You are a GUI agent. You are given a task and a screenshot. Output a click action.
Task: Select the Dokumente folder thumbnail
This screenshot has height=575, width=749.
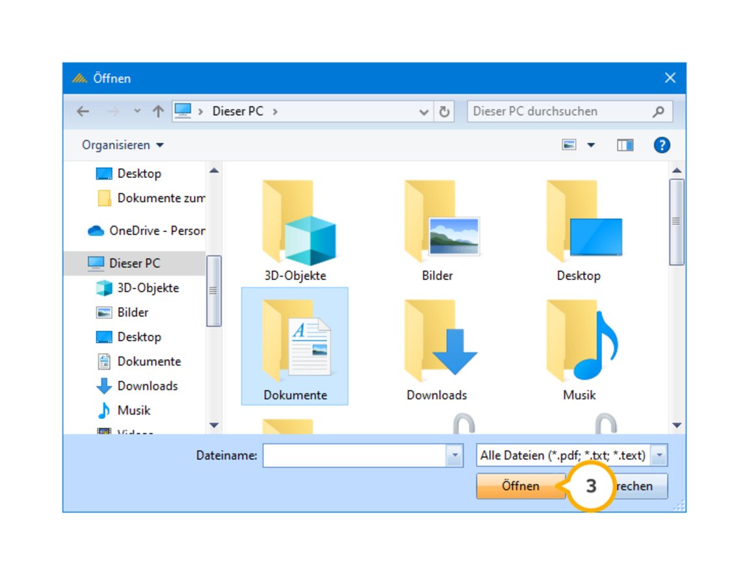295,346
